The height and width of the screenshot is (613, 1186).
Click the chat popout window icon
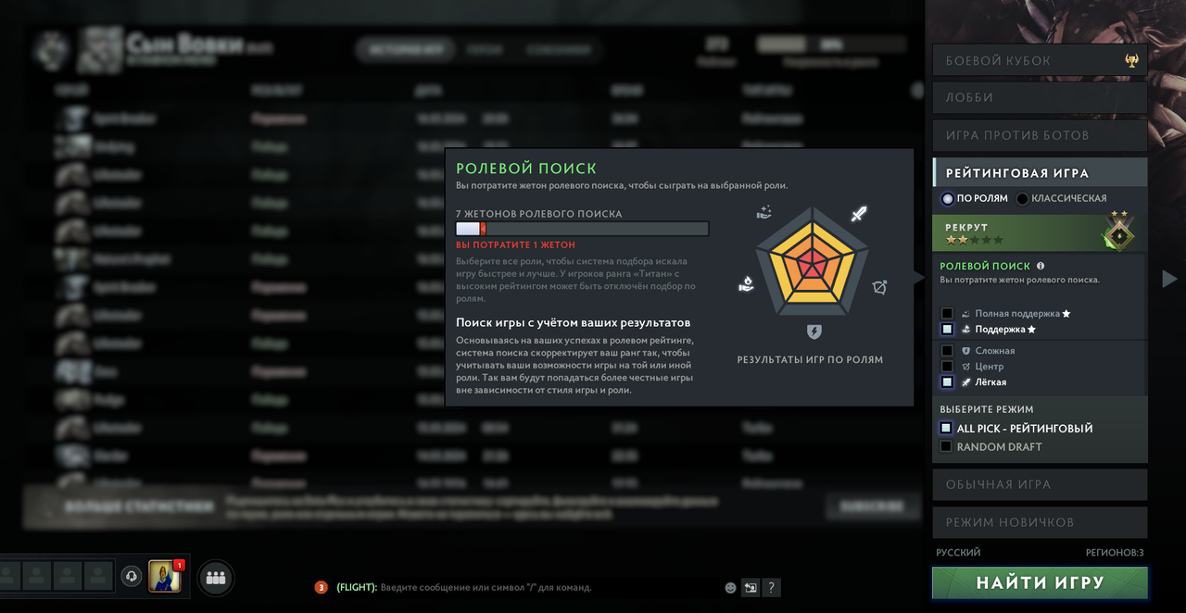pyautogui.click(x=751, y=587)
